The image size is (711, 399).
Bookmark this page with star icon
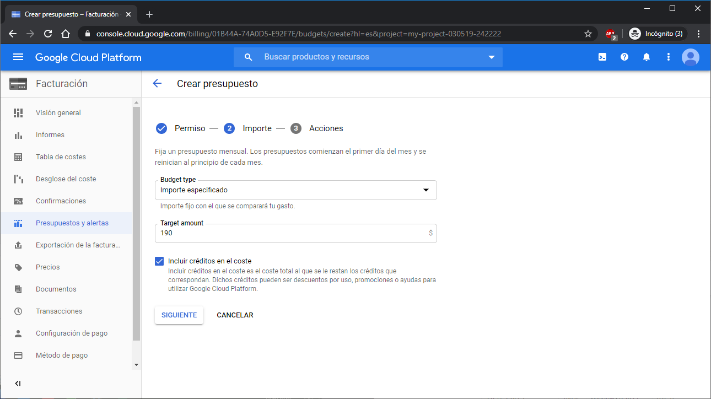[588, 34]
